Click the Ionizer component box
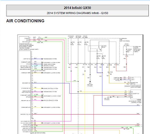This screenshot has width=150, height=134. (x=136, y=95)
